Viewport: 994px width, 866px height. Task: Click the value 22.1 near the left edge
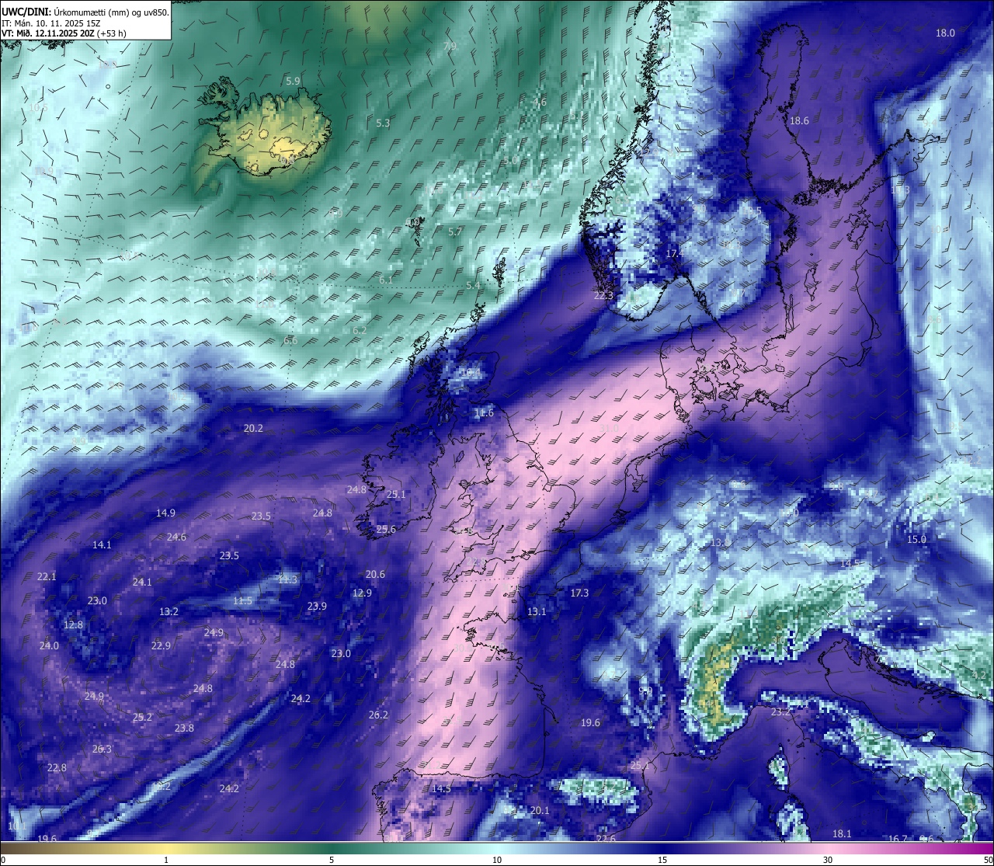click(47, 576)
